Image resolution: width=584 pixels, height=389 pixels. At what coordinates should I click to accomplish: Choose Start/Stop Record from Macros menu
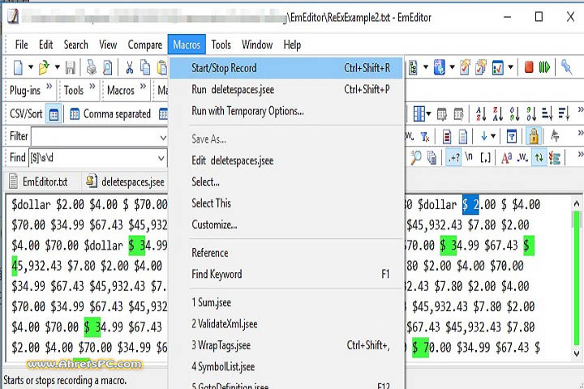click(x=286, y=68)
